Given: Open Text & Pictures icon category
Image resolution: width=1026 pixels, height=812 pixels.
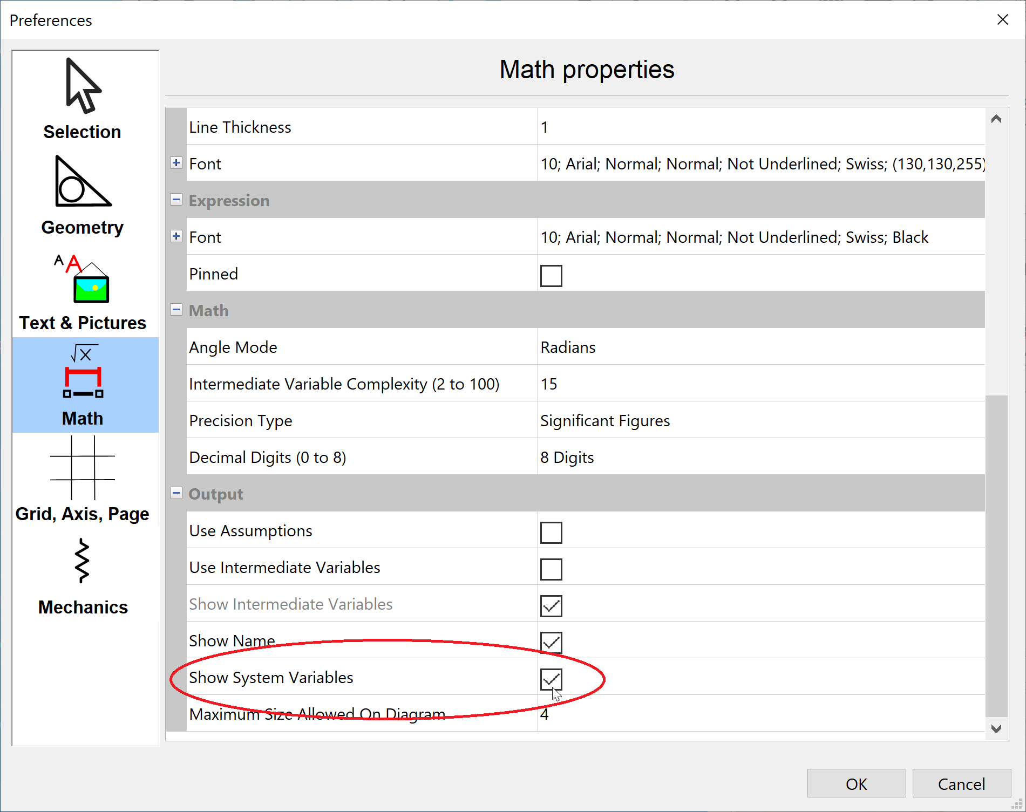Looking at the screenshot, I should (83, 292).
